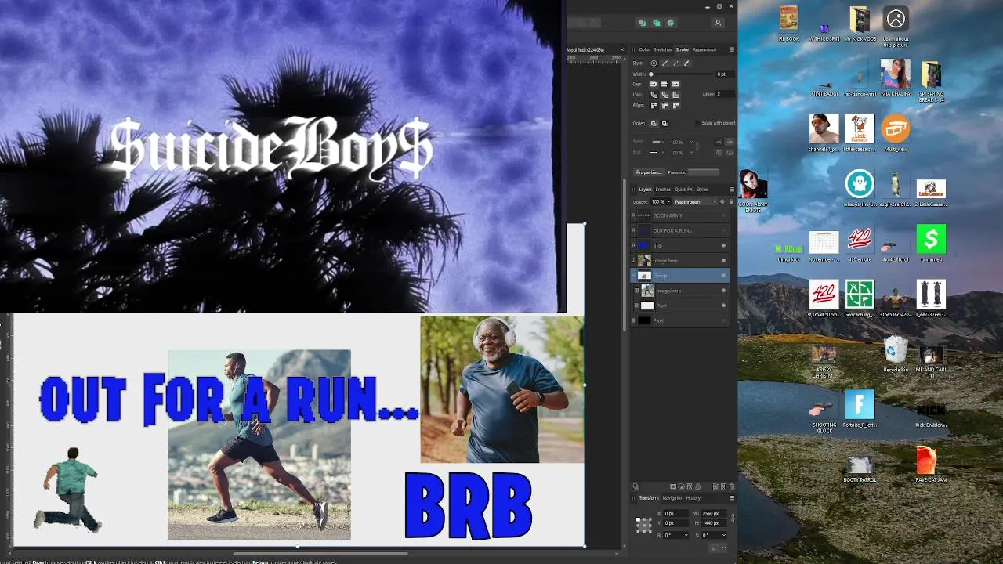Toggle Scale with object checkbox
Viewport: 1003px width, 564px height.
[x=697, y=123]
